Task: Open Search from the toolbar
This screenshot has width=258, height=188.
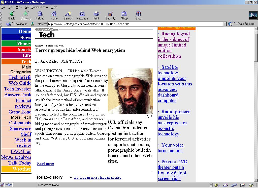Action: coord(68,16)
